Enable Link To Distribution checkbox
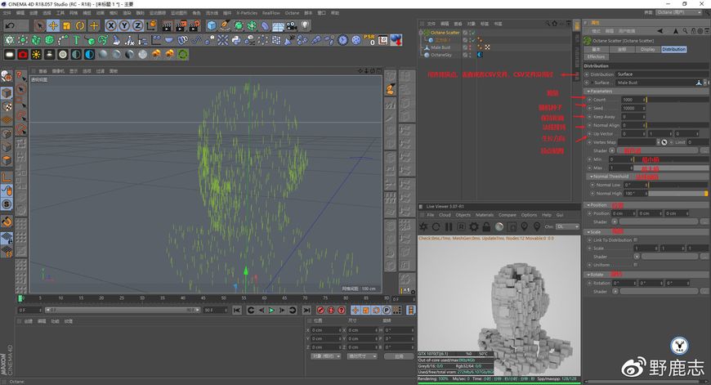711x385 pixels. tap(635, 240)
